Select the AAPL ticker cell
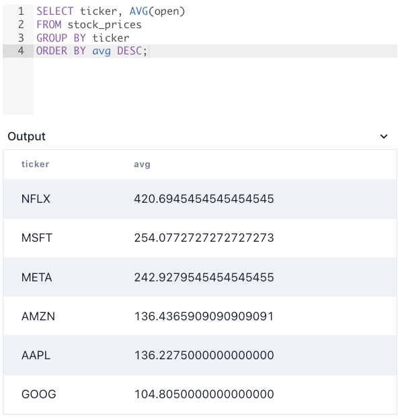 (x=36, y=355)
